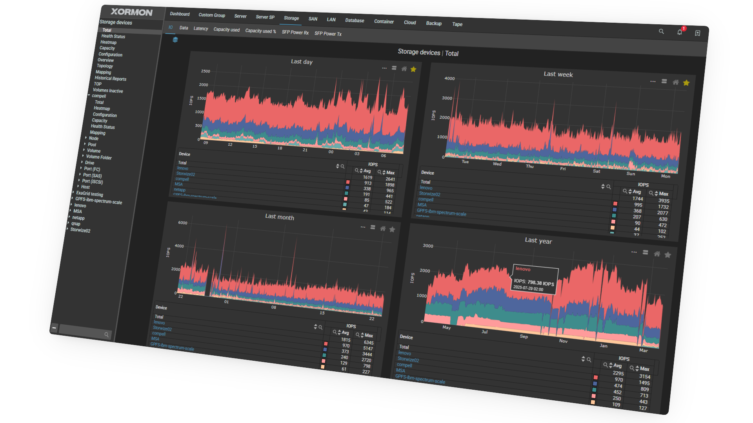Viewport: 753px width, 423px height.
Task: Toggle the favorite star on the Last year chart
Action: coord(668,255)
